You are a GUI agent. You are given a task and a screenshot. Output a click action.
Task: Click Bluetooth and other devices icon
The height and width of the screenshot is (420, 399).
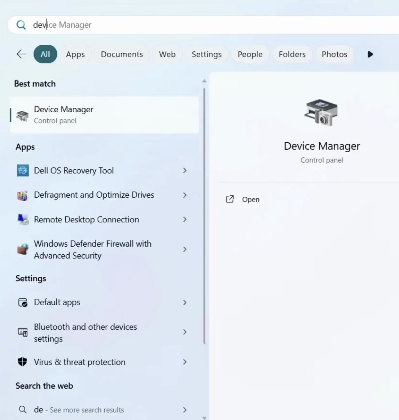pos(23,332)
